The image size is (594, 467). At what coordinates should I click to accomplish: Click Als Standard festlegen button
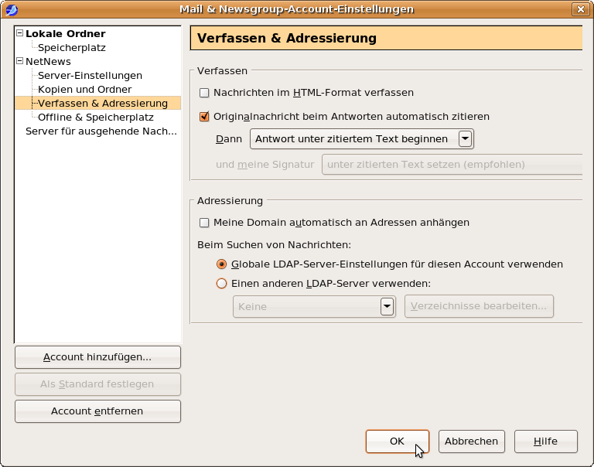(x=97, y=384)
